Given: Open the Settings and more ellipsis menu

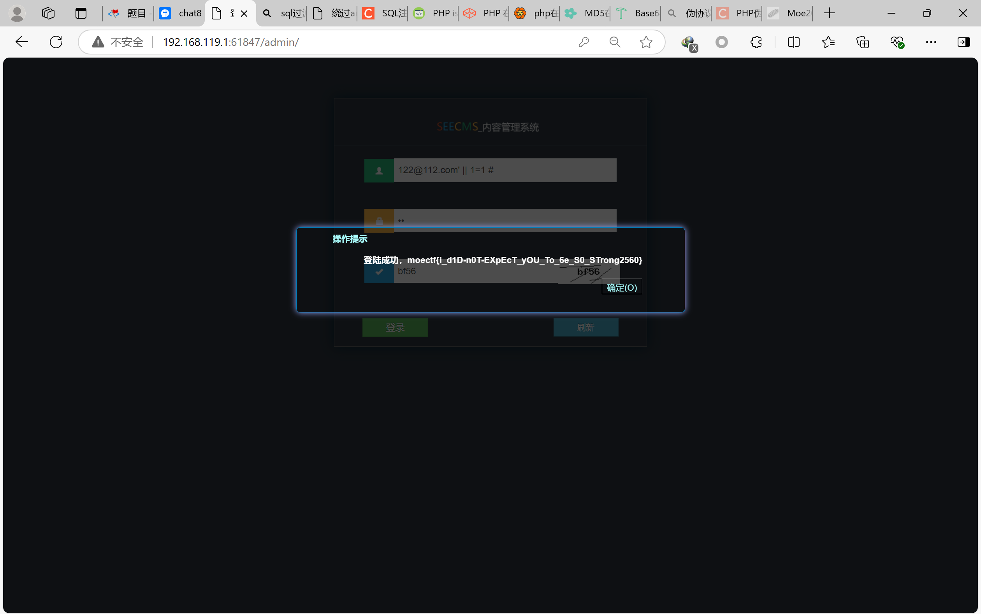Looking at the screenshot, I should pyautogui.click(x=931, y=42).
